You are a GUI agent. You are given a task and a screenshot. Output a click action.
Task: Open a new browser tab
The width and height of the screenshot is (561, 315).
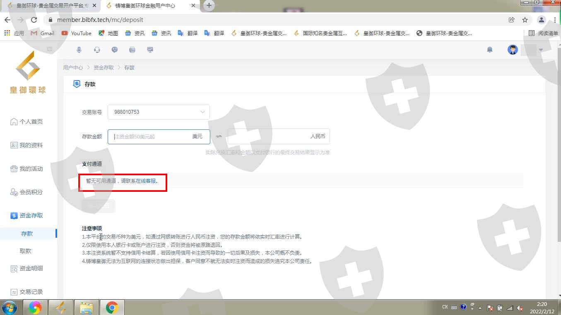tap(209, 5)
